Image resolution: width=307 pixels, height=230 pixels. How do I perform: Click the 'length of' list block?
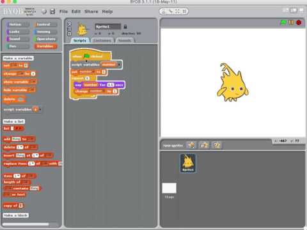point(17,182)
